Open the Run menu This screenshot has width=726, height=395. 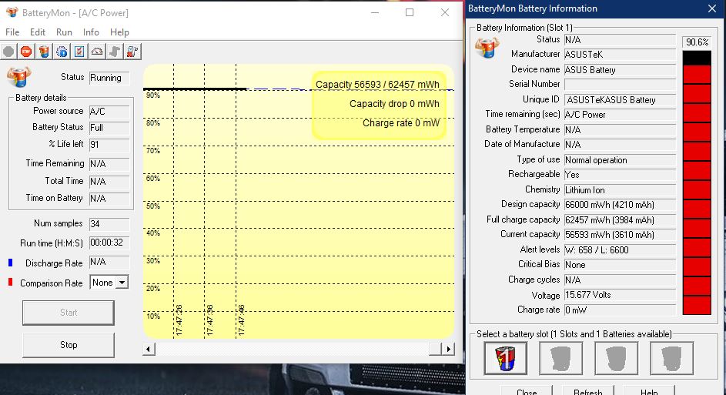[x=64, y=32]
